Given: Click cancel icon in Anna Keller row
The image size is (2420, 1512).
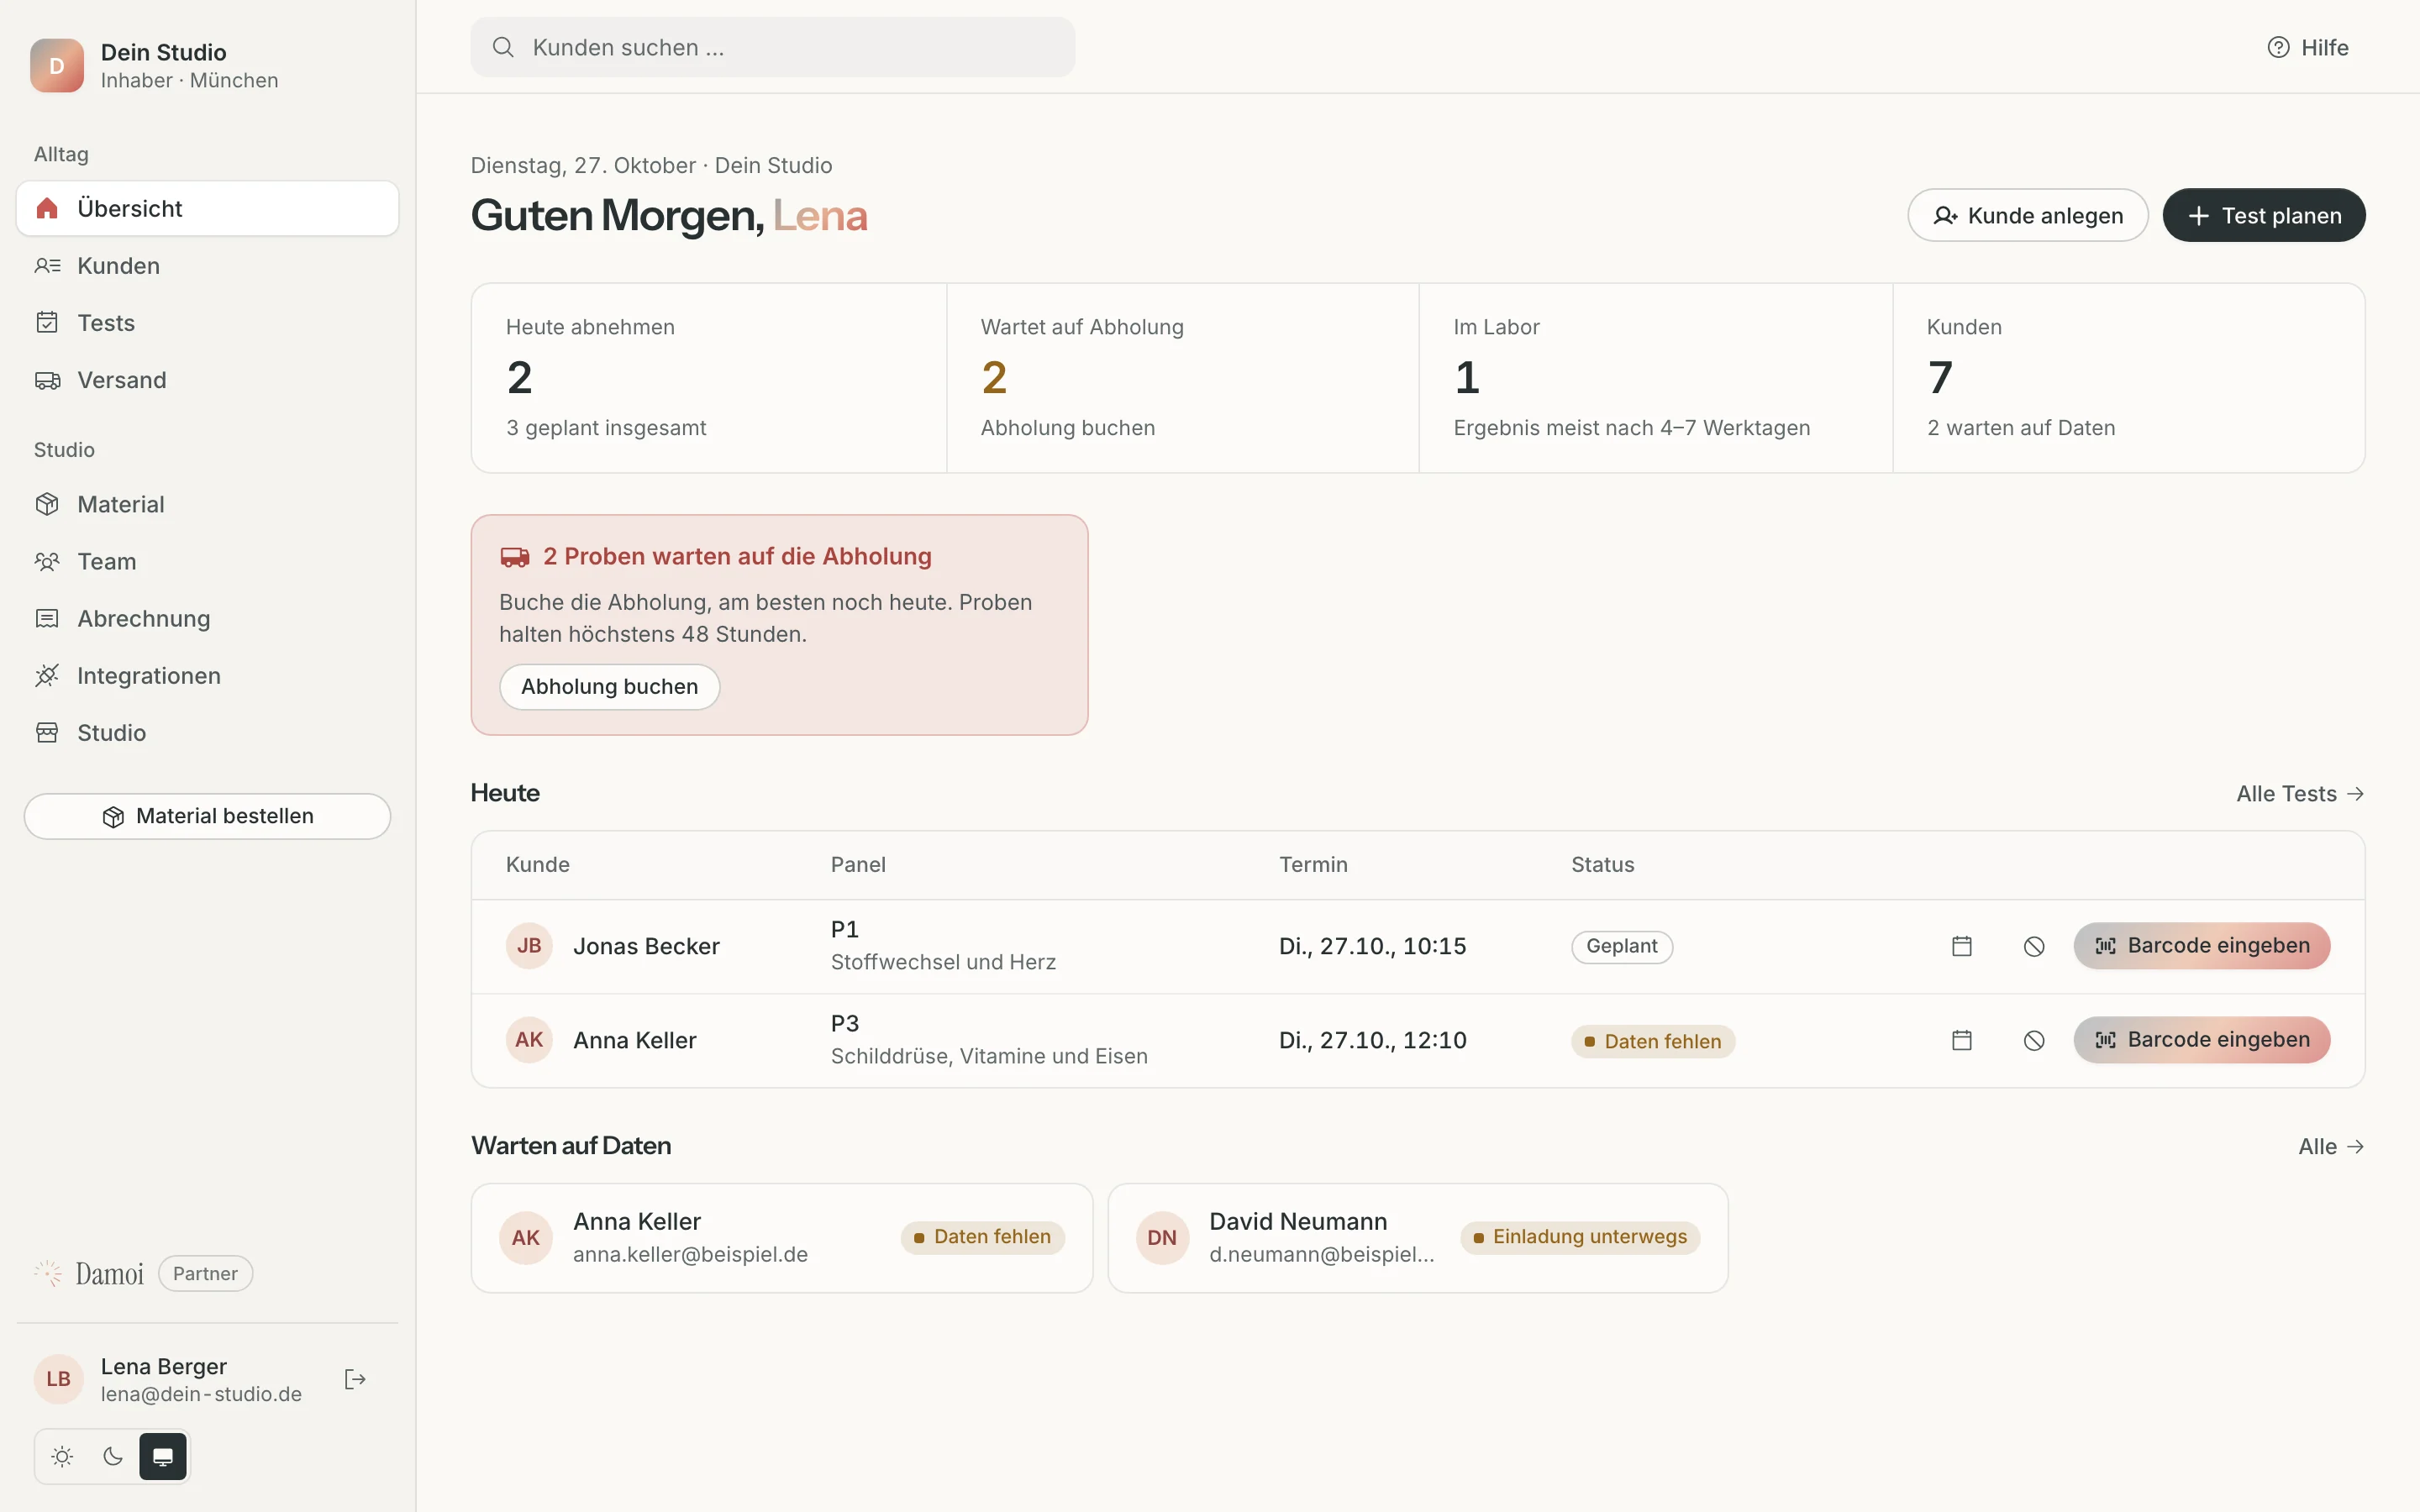Looking at the screenshot, I should click(2033, 1040).
